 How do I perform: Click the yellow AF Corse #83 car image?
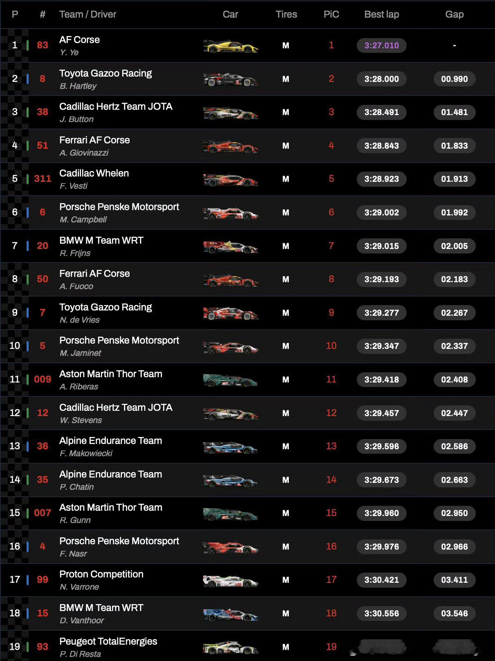231,46
